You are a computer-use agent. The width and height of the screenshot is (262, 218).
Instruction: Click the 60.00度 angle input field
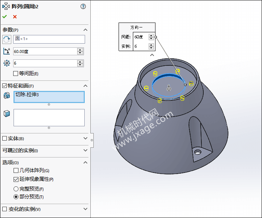coord(45,51)
